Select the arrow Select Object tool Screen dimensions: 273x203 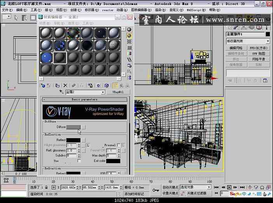pyautogui.click(x=16, y=18)
